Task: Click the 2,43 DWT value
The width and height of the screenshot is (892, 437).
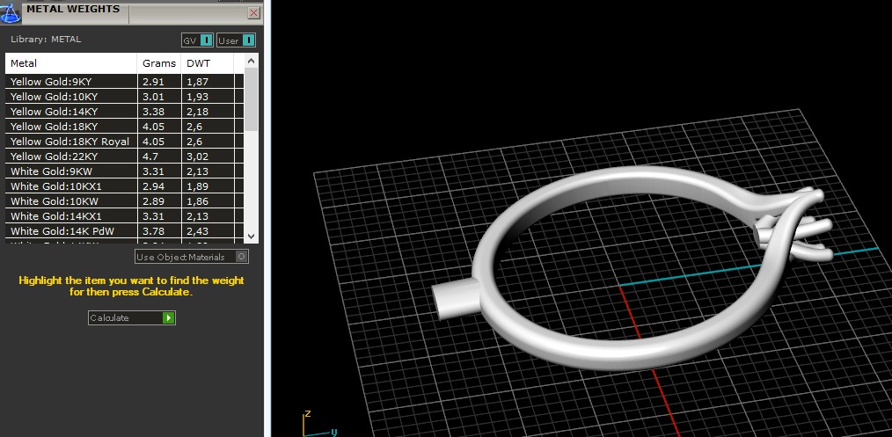Action: tap(197, 230)
